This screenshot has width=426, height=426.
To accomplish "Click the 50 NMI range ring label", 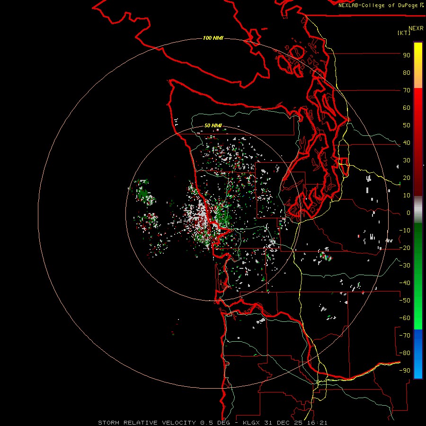I will [213, 125].
